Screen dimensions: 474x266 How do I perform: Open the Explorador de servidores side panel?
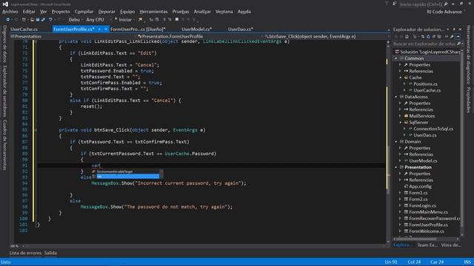(4, 91)
